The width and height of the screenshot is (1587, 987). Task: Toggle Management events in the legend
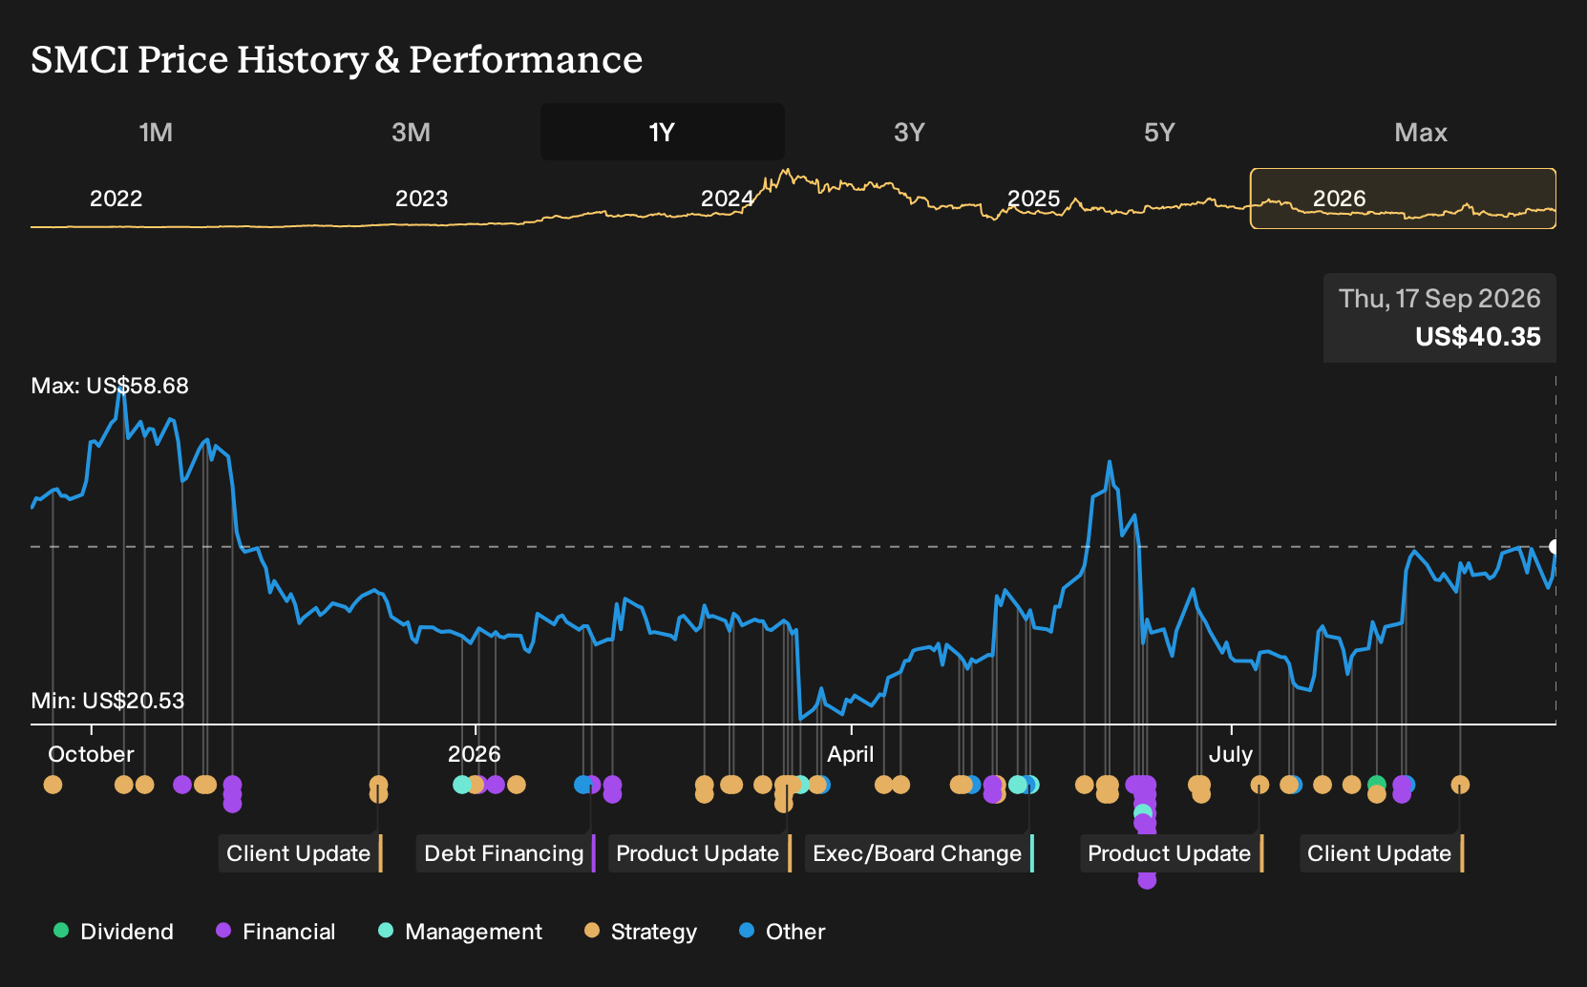coord(460,932)
